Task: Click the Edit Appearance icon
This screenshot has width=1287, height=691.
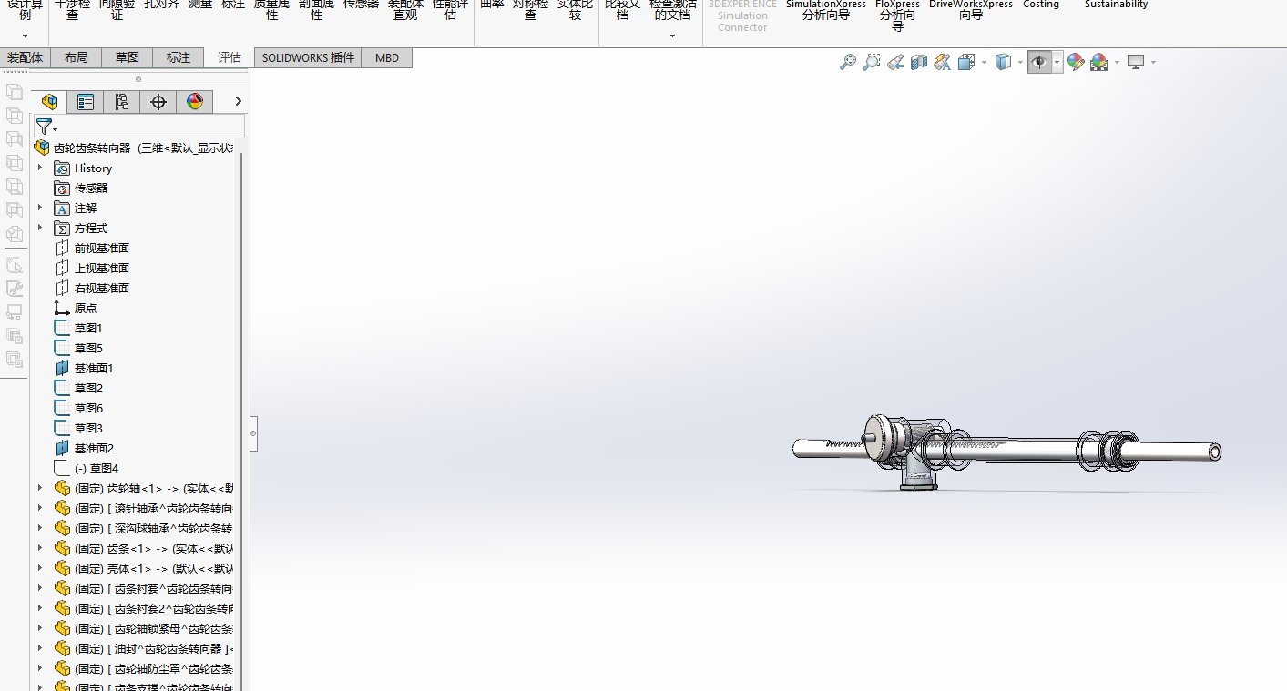Action: coord(1076,62)
